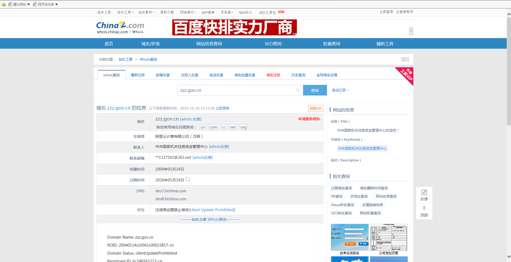Open the 网页快讯库 favorites dropdown
The height and width of the screenshot is (262, 511).
(x=46, y=4)
